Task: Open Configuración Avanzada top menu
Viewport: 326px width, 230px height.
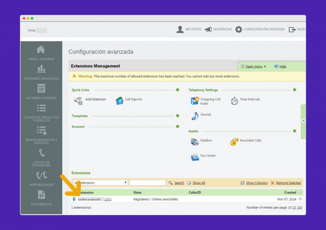Action: point(264,29)
